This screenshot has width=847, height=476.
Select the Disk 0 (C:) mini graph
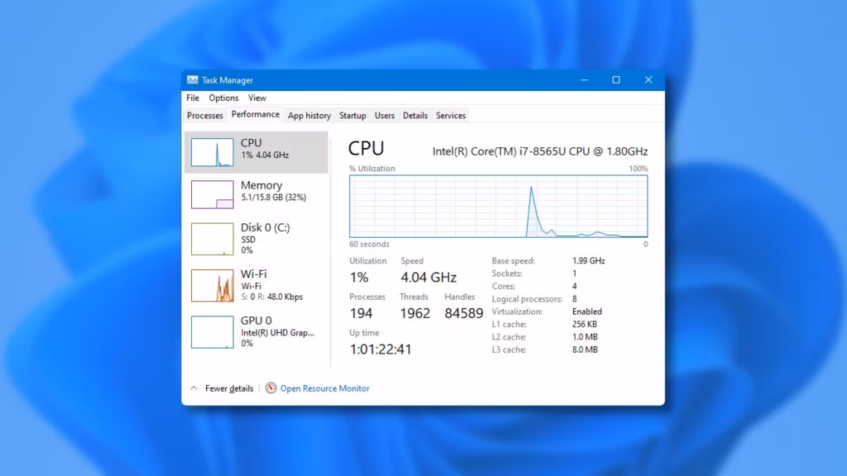click(213, 239)
